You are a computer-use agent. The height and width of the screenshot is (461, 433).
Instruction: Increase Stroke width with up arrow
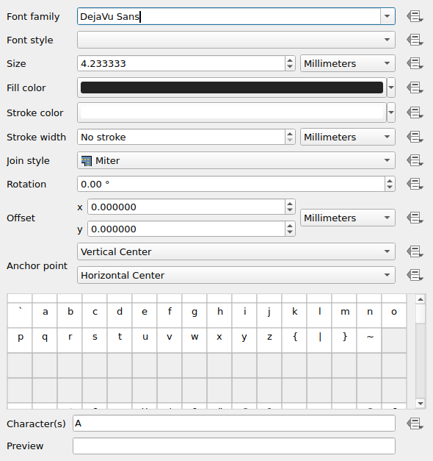coord(290,134)
